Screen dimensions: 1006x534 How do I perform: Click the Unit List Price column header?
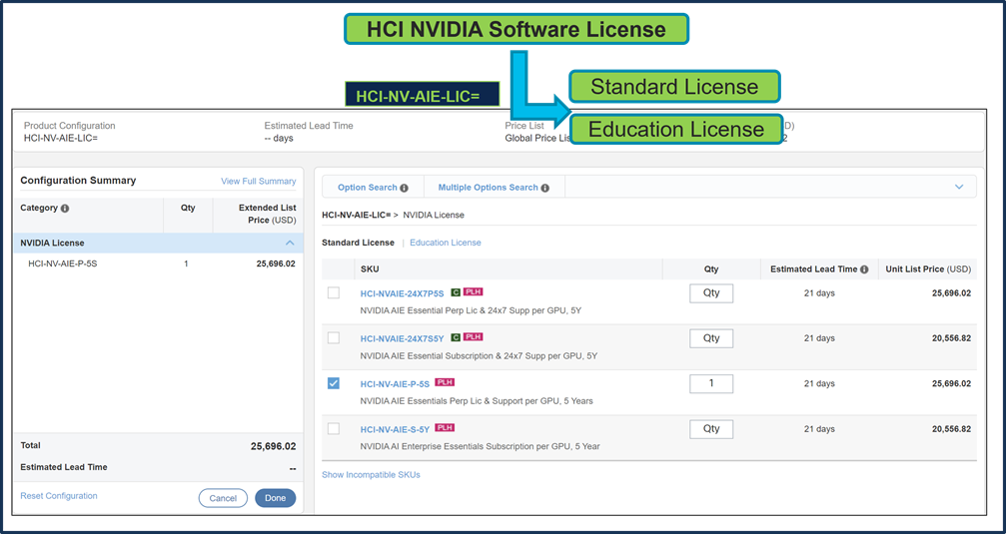click(x=928, y=269)
